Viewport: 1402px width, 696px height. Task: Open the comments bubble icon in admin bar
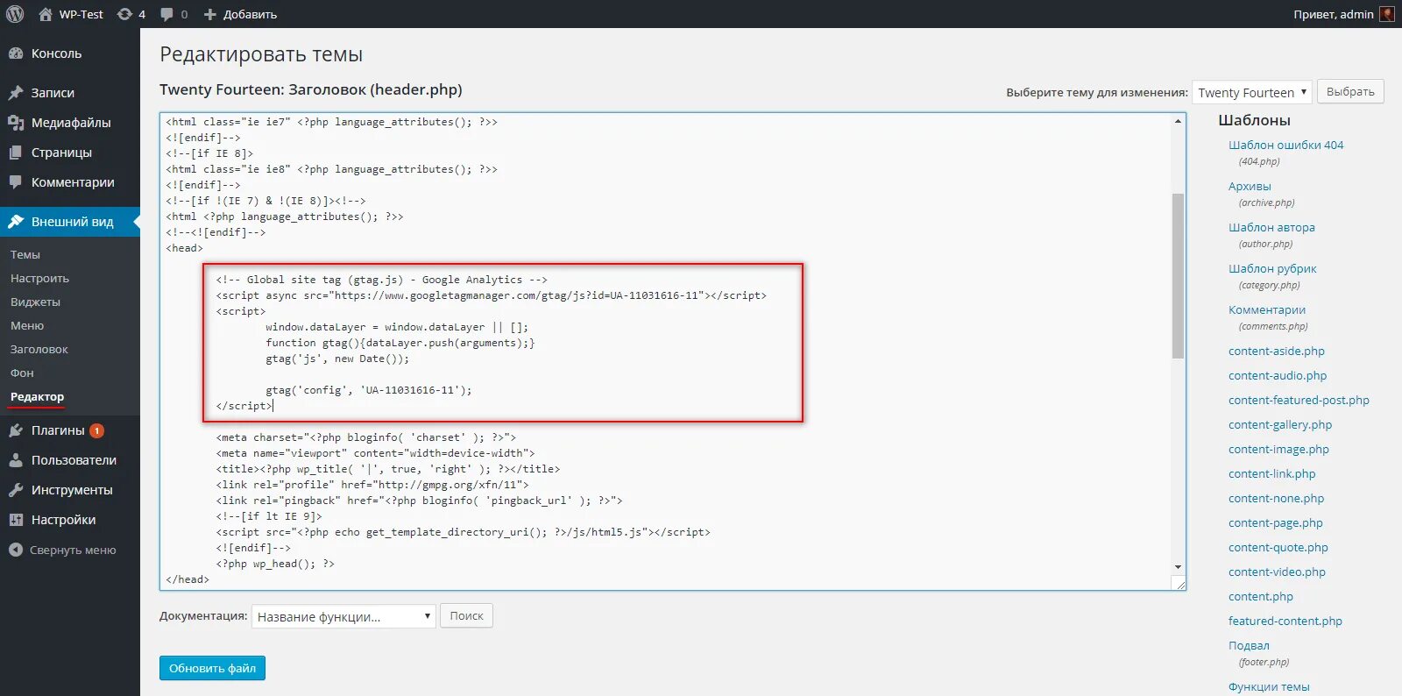point(166,14)
